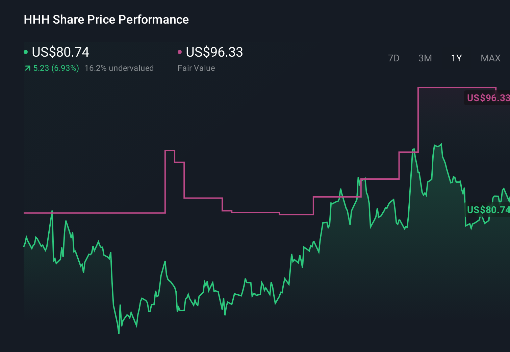Click the US$80.74 label on the chart edge

point(487,210)
